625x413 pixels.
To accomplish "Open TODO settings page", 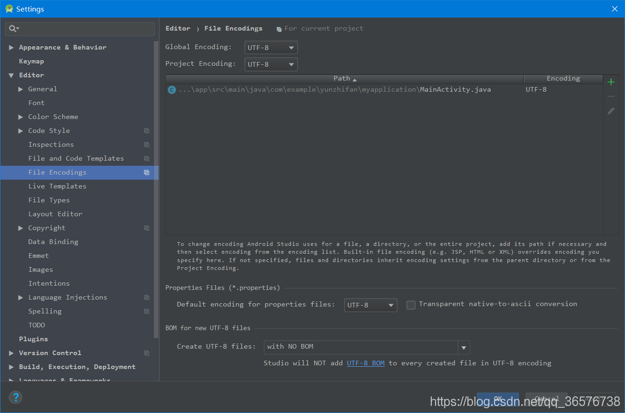I will 37,325.
